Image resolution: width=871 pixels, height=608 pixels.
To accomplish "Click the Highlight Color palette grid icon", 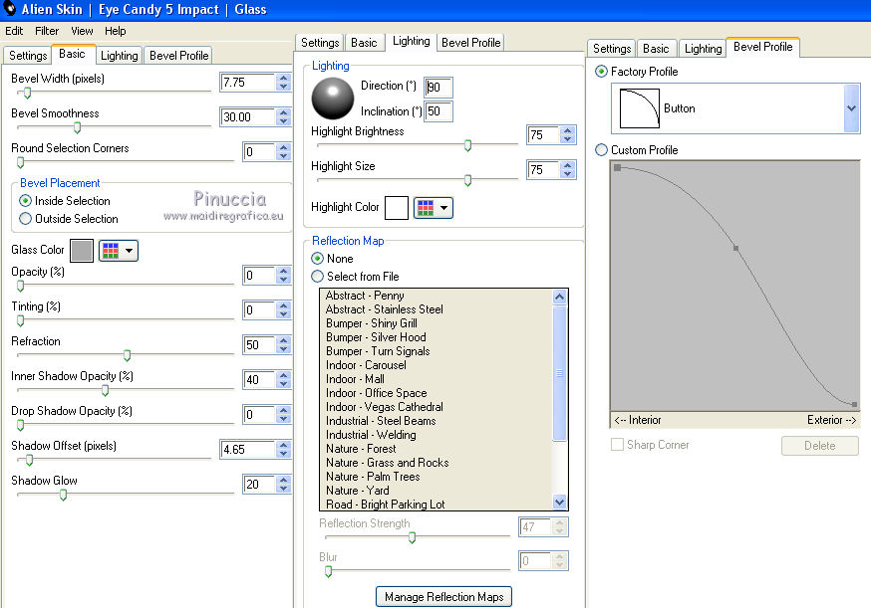I will pos(425,207).
